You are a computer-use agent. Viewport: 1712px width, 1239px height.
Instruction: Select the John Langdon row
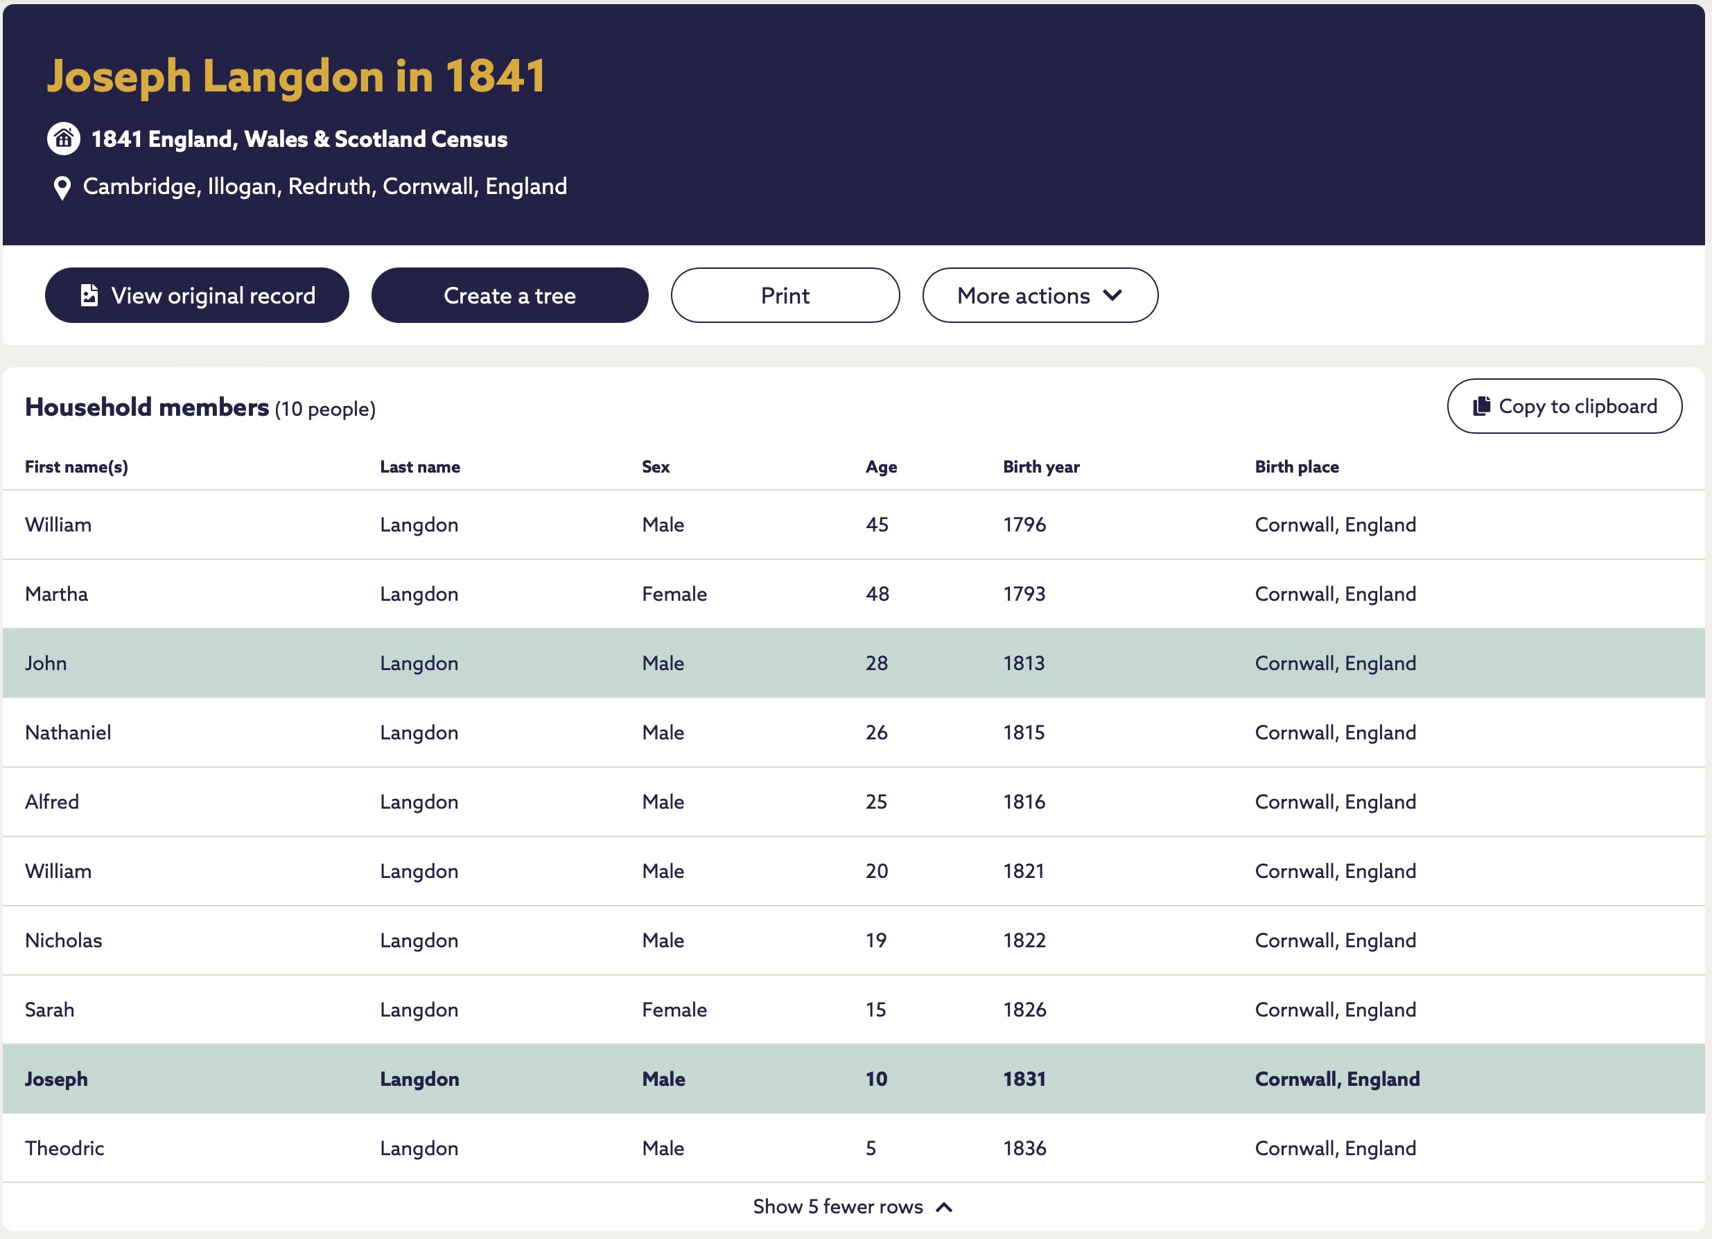pyautogui.click(x=854, y=663)
